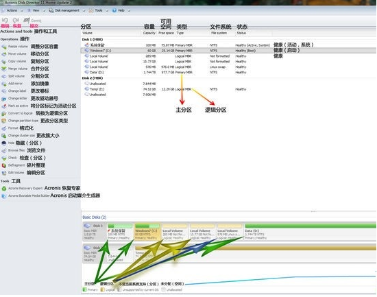Image resolution: width=377 pixels, height=297 pixels.
Task: Click the Redo toolbar icon
Action: 16,20
